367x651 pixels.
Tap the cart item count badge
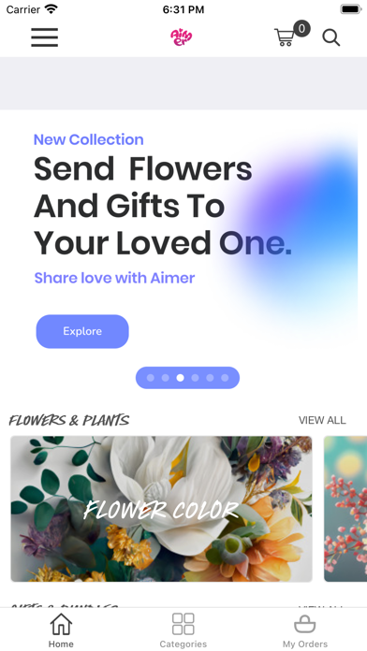pyautogui.click(x=301, y=29)
